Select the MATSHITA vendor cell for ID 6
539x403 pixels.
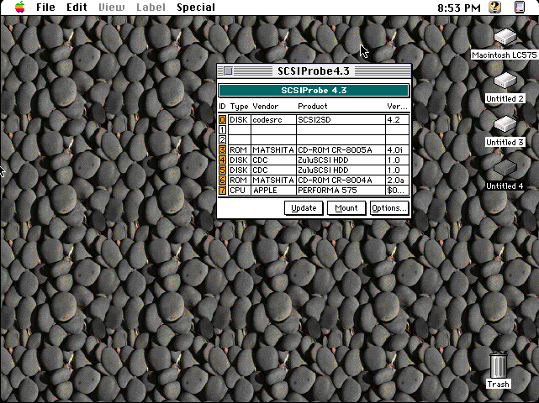(273, 181)
